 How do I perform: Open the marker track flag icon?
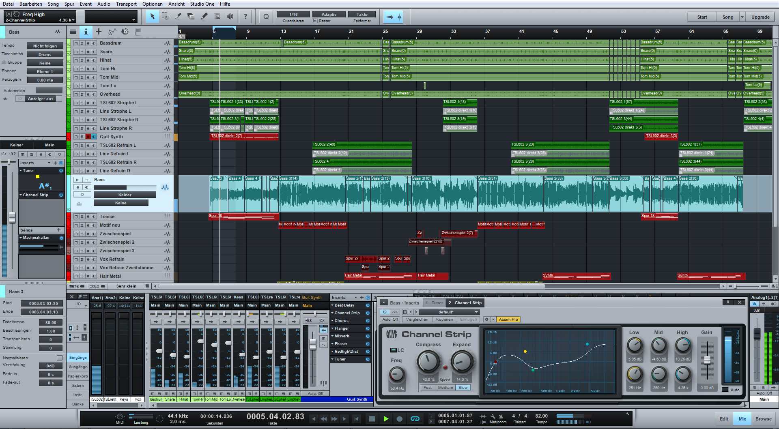[138, 32]
